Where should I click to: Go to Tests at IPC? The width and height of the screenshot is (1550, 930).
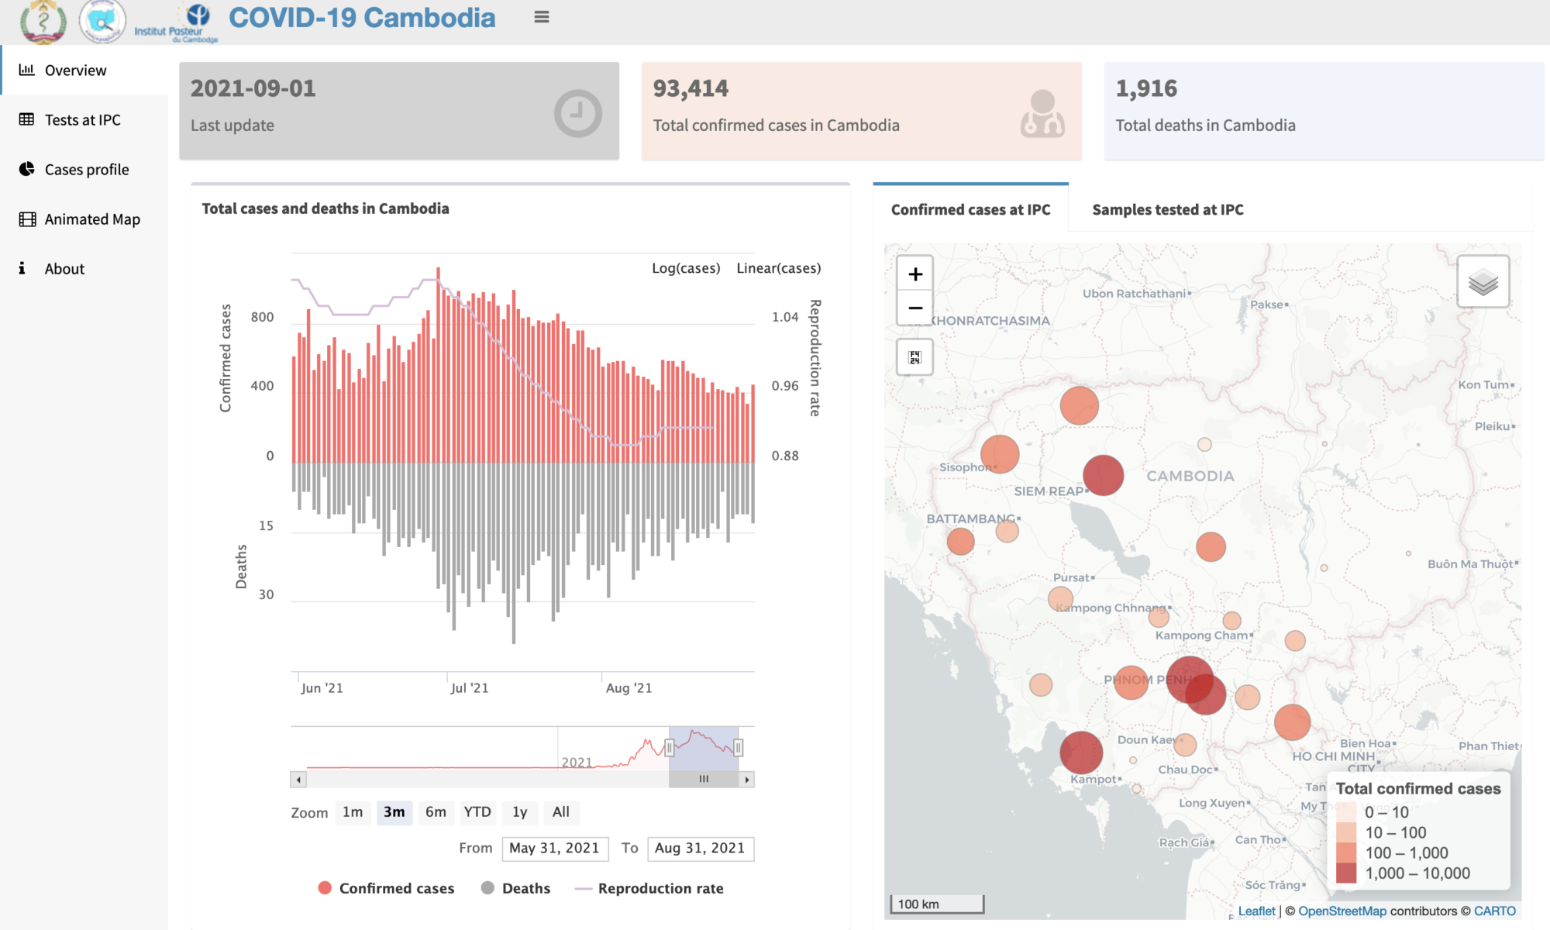pyautogui.click(x=84, y=120)
